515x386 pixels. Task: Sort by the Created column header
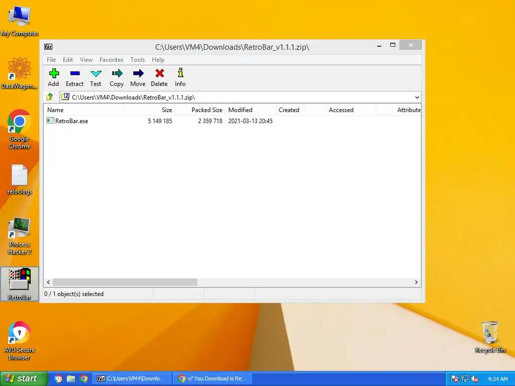pyautogui.click(x=301, y=110)
